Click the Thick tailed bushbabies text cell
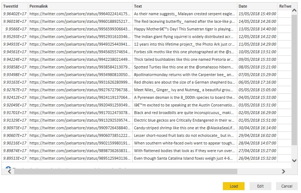This screenshot has height=193, width=301. coord(185,59)
